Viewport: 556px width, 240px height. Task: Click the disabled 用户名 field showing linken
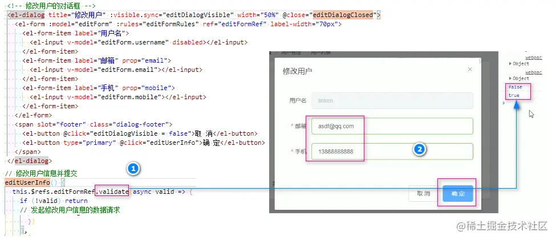(392, 100)
